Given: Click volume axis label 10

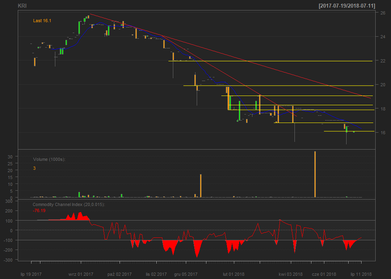Looking at the screenshot, I should pos(10,184).
